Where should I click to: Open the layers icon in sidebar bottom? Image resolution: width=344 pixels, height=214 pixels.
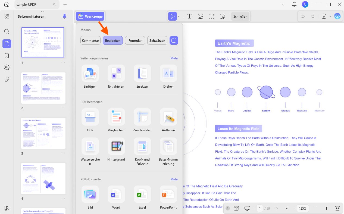pos(7,208)
